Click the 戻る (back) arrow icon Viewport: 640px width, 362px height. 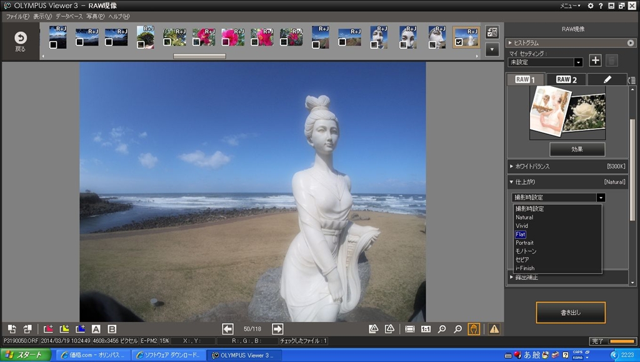[21, 38]
